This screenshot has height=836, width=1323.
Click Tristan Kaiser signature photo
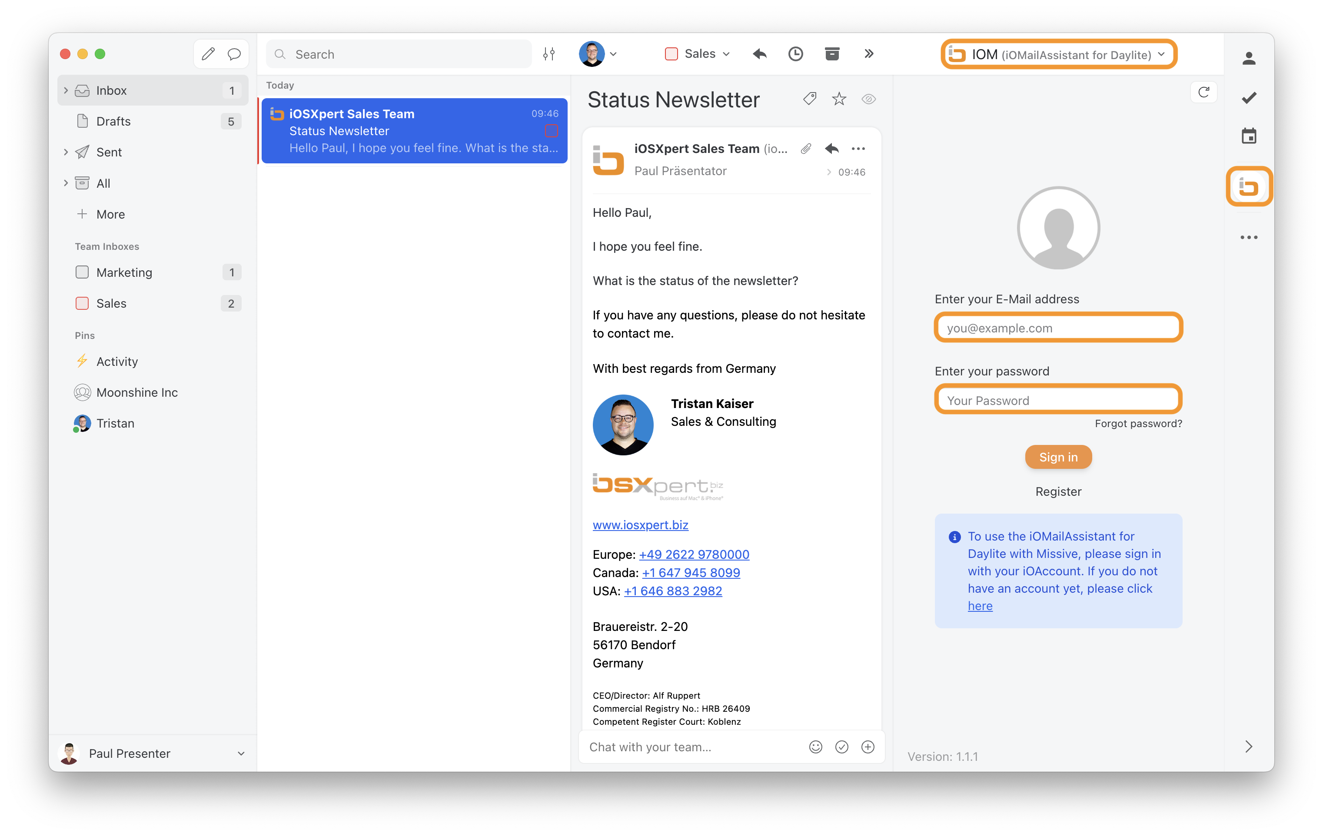pos(622,425)
